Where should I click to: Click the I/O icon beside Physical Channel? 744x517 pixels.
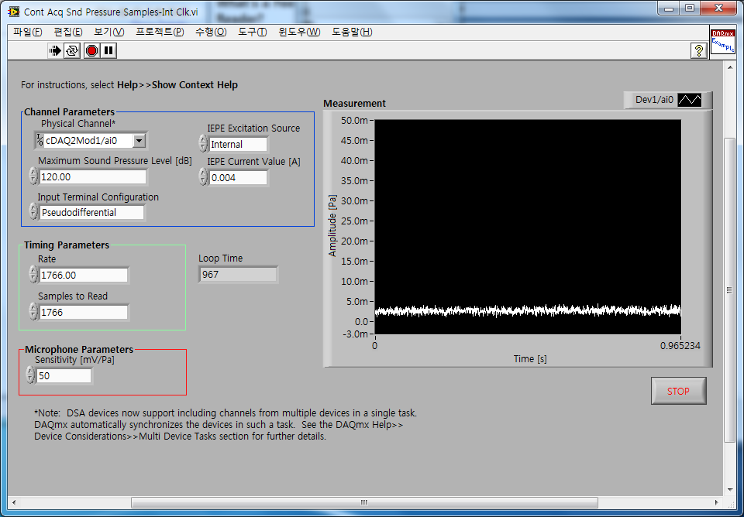[x=40, y=140]
